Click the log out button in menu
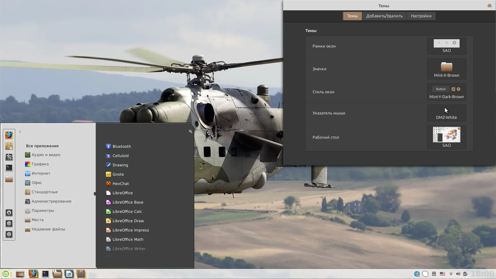This screenshot has width=496, height=279. click(9, 223)
